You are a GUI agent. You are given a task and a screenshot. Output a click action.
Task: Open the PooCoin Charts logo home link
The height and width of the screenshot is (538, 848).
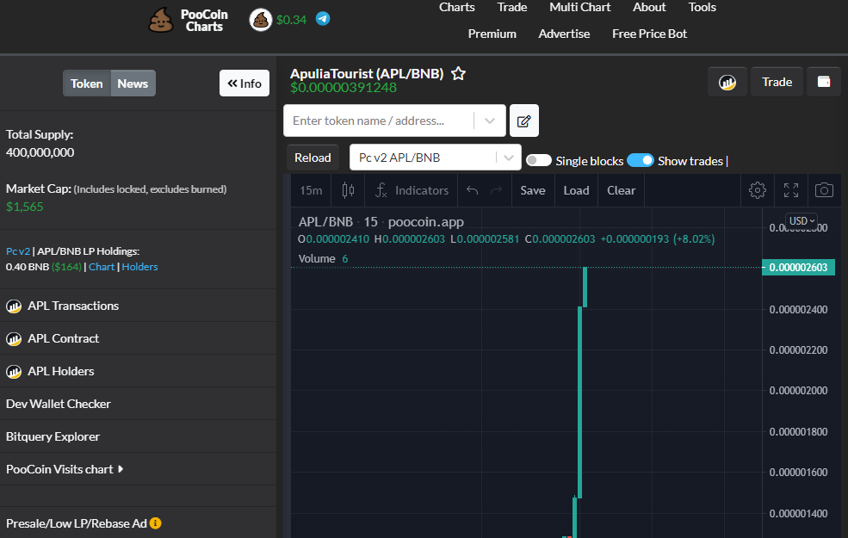pos(189,20)
